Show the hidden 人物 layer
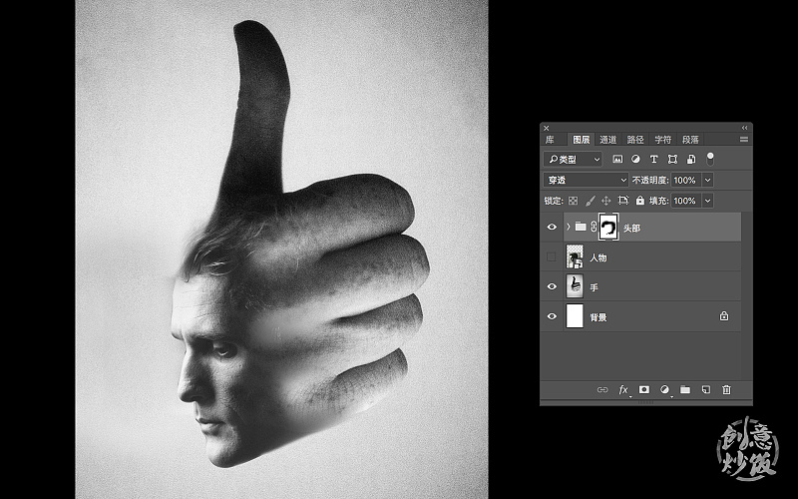 [553, 257]
